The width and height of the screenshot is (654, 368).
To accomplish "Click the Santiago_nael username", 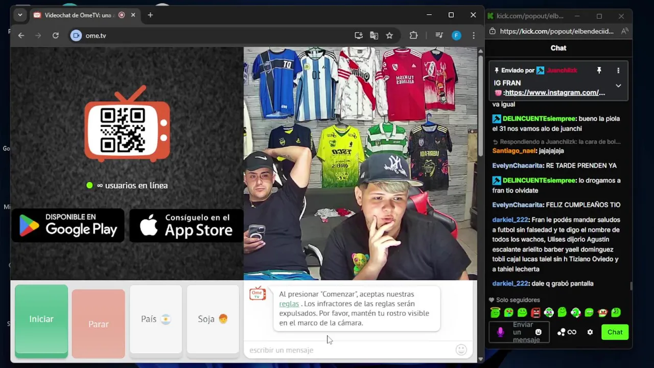I will click(513, 151).
